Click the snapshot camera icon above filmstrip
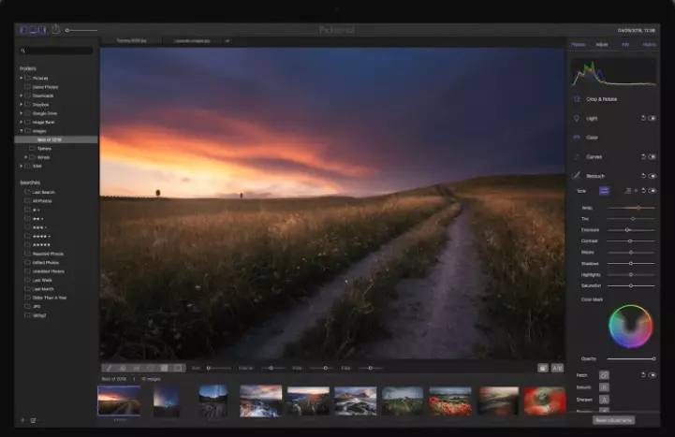 [543, 368]
